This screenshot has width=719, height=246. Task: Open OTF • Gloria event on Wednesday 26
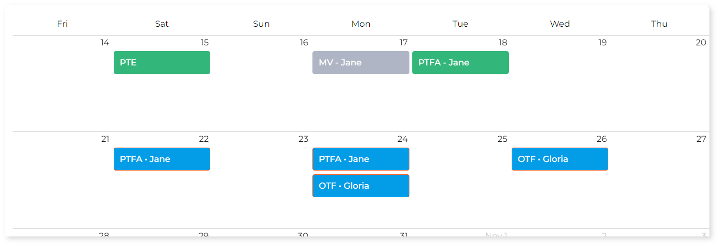(559, 159)
